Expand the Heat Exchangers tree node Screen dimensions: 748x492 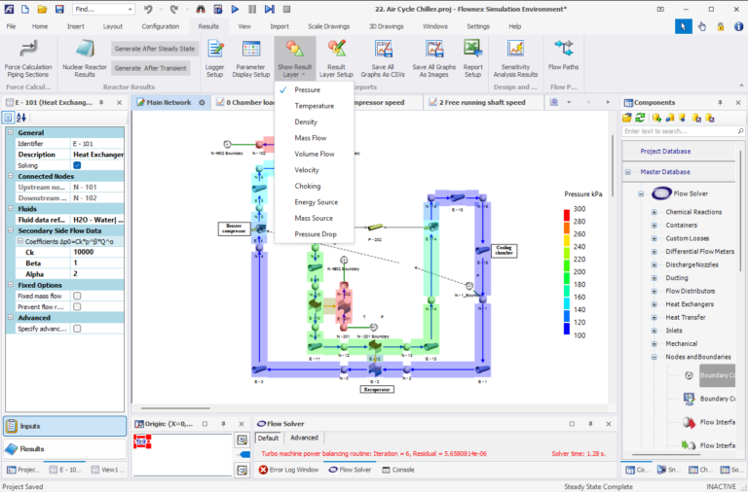click(x=654, y=304)
